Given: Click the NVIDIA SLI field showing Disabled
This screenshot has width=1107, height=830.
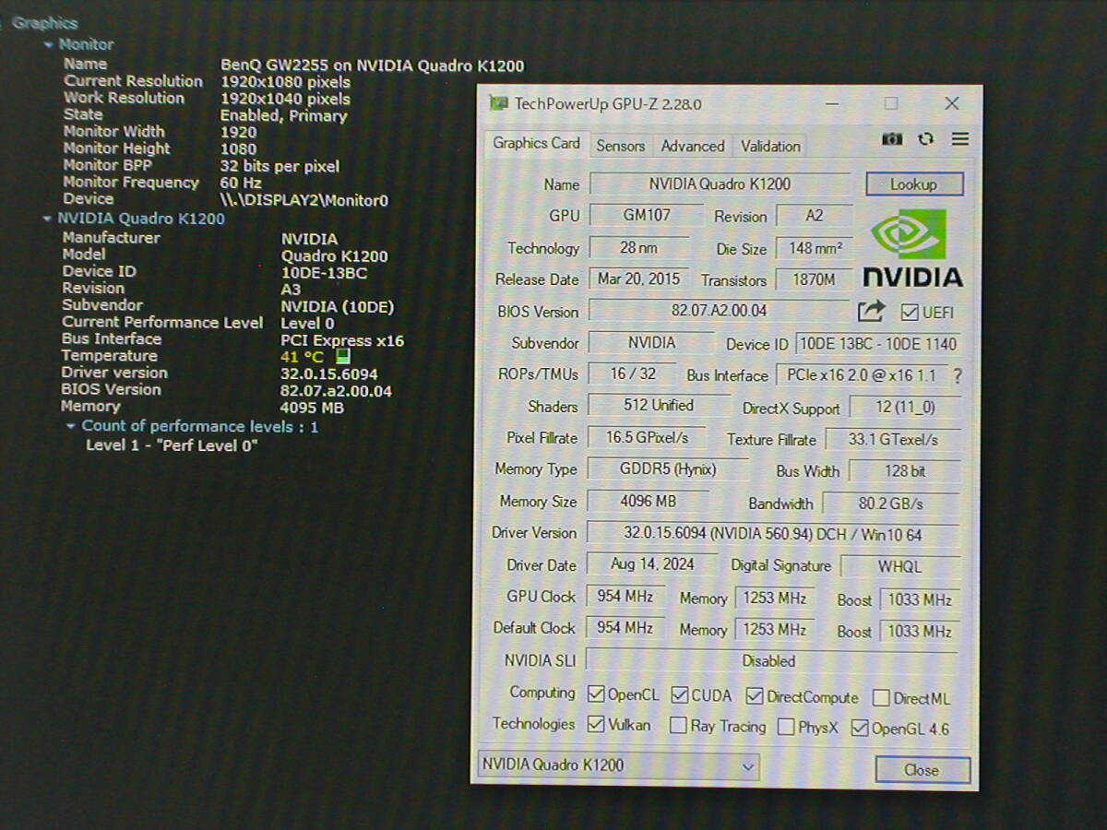Looking at the screenshot, I should click(771, 661).
